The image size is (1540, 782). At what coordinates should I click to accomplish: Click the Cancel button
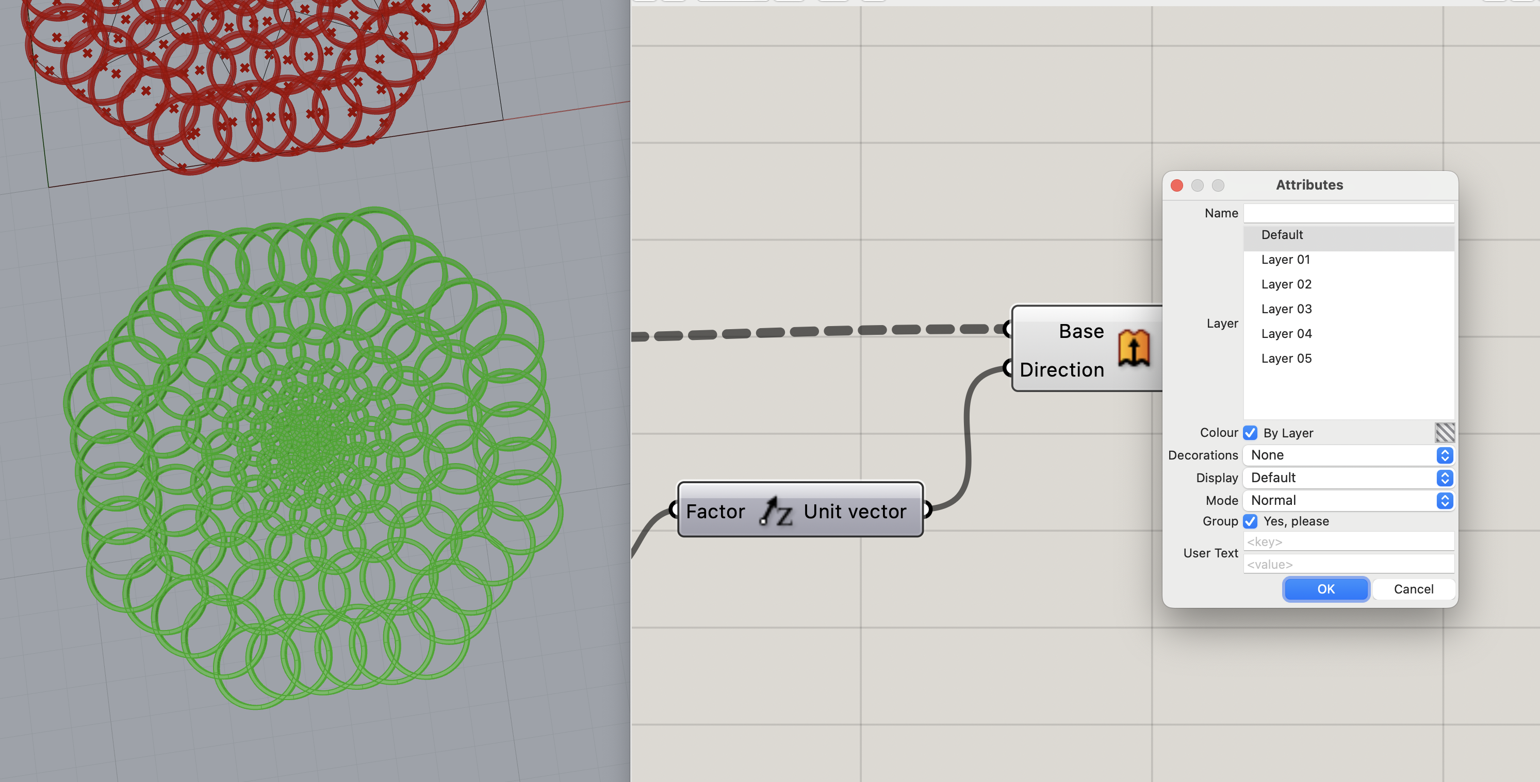tap(1413, 589)
